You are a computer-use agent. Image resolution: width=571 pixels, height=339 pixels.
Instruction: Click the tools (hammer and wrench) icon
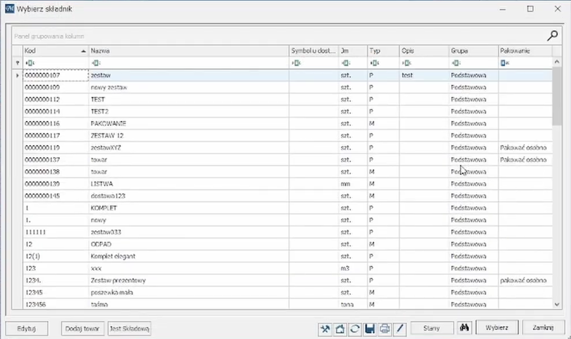tap(326, 328)
